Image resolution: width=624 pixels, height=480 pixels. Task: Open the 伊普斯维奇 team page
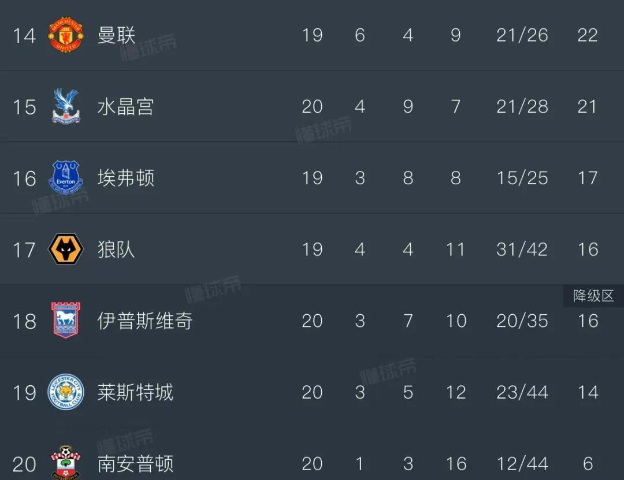coord(146,321)
